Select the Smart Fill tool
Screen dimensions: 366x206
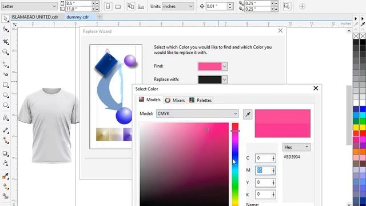tap(5, 196)
